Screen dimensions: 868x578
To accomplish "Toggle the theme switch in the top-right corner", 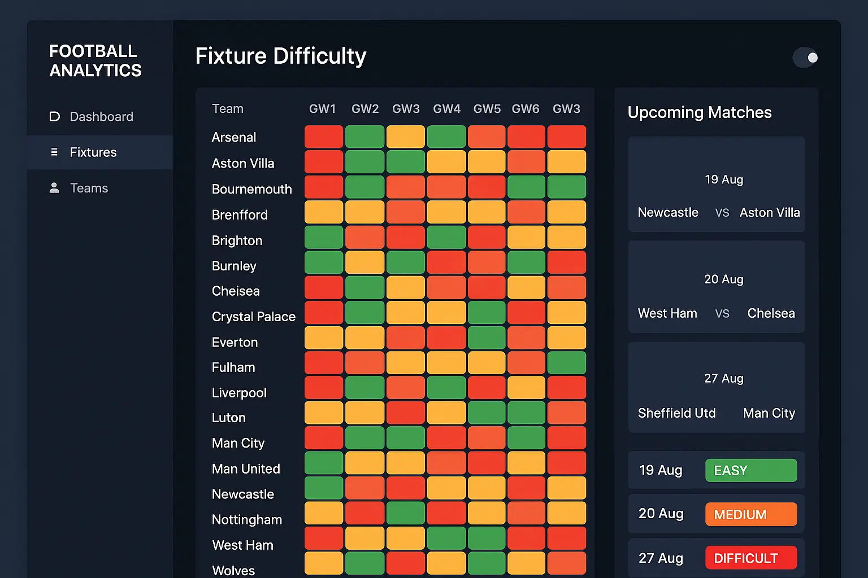I will (805, 58).
